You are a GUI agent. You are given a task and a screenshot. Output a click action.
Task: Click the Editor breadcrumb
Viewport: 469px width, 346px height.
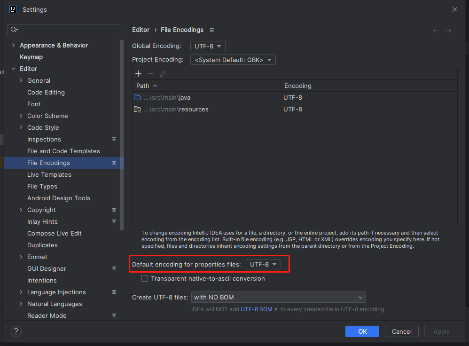141,30
